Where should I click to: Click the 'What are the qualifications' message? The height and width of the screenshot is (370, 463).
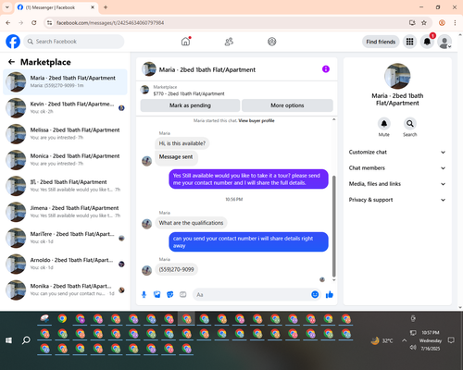point(191,223)
